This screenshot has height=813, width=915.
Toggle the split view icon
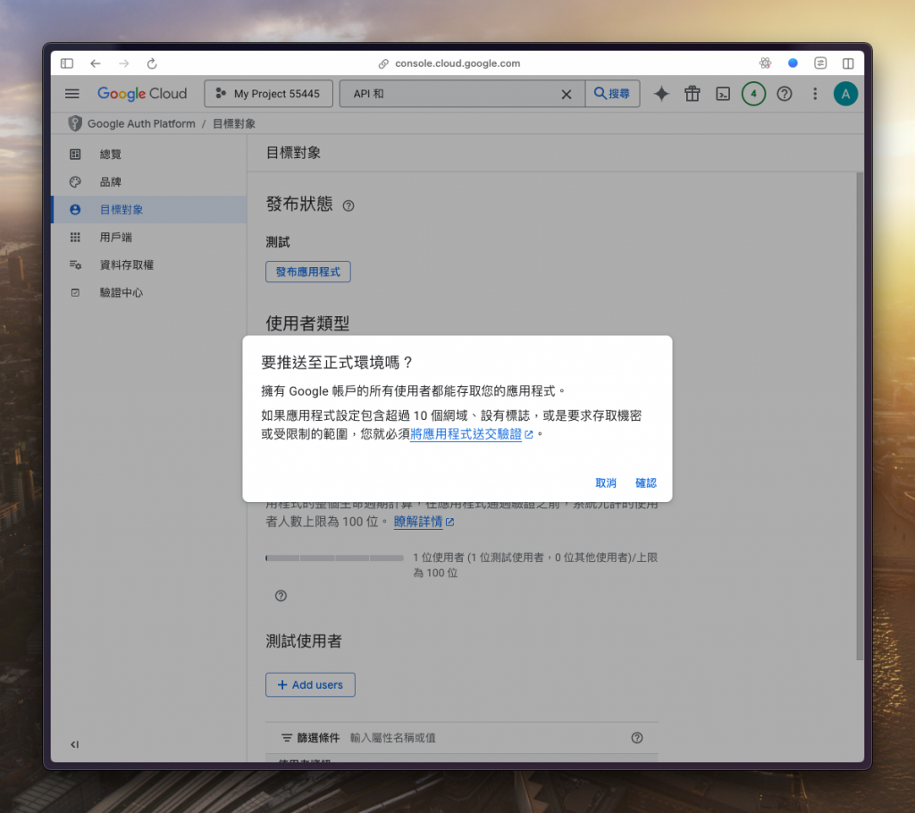(848, 63)
